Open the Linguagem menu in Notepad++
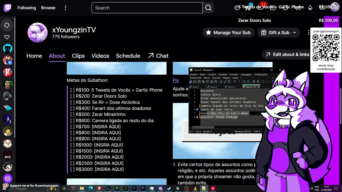342x192 pixels. [246, 74]
